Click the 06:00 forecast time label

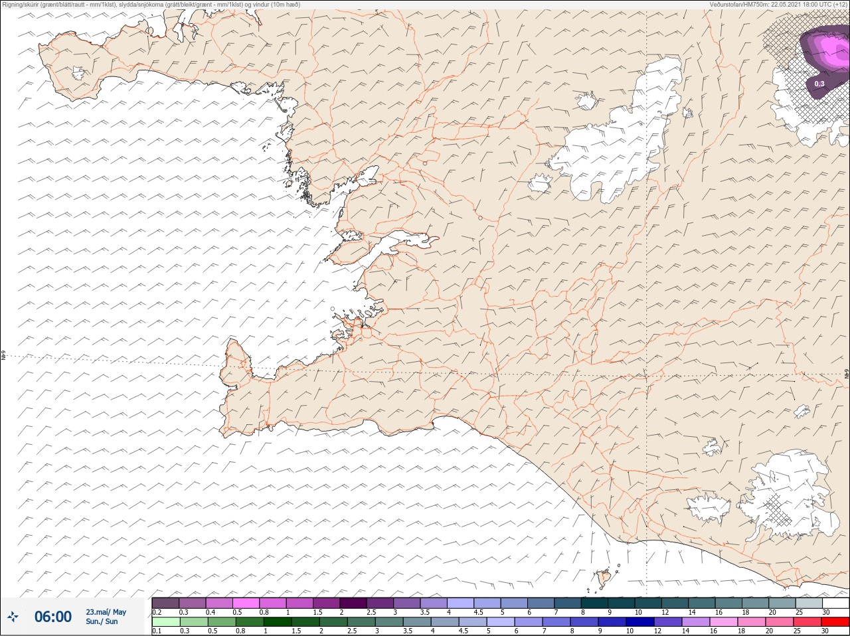point(53,617)
